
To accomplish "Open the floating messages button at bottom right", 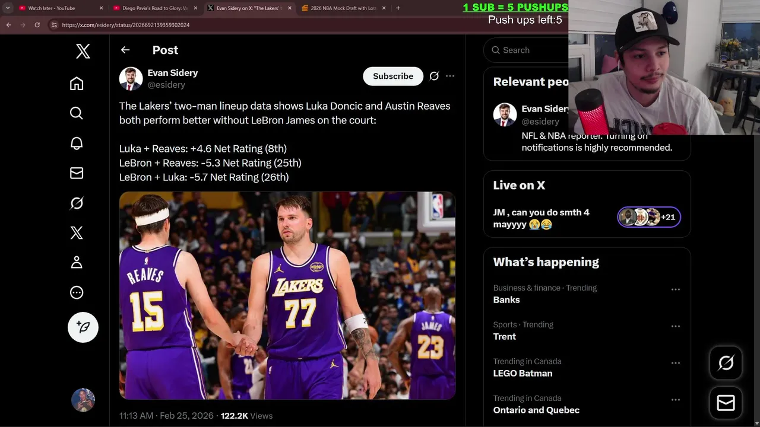I will (x=726, y=403).
